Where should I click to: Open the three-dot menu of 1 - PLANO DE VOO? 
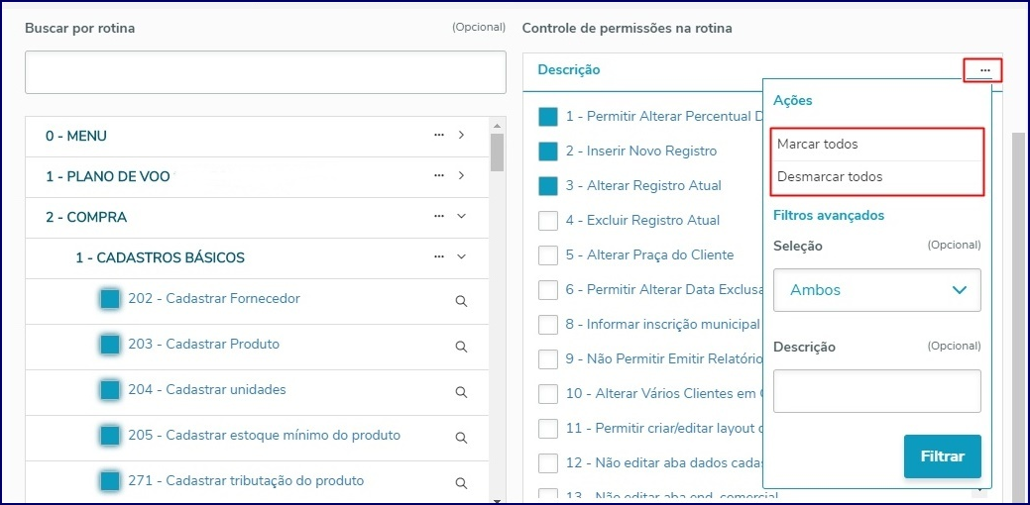[439, 176]
